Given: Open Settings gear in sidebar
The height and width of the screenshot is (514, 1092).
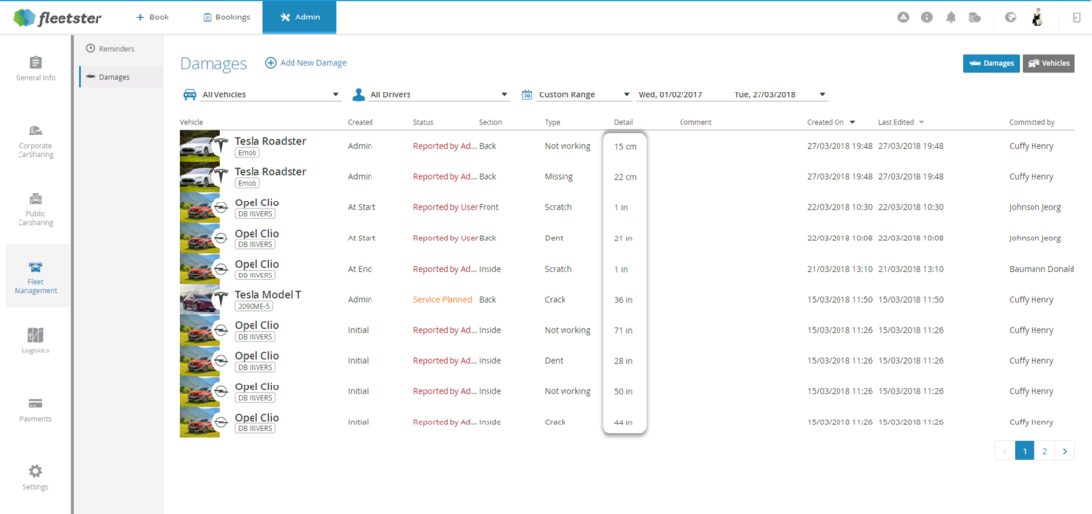Looking at the screenshot, I should point(35,471).
